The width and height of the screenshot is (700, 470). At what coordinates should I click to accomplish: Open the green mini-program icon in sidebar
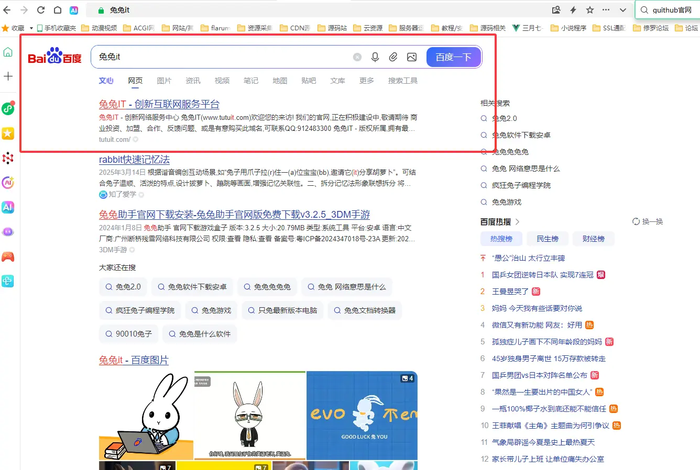(x=8, y=108)
